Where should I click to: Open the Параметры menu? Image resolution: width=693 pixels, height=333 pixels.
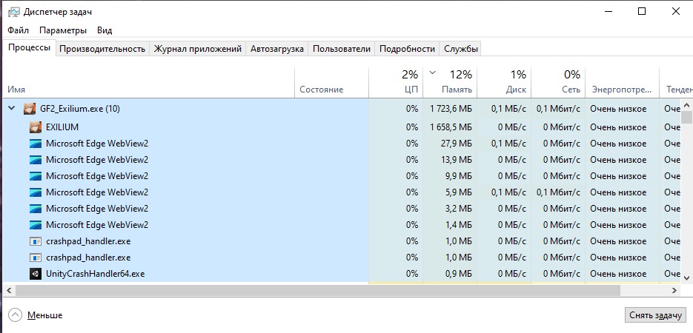click(x=63, y=30)
